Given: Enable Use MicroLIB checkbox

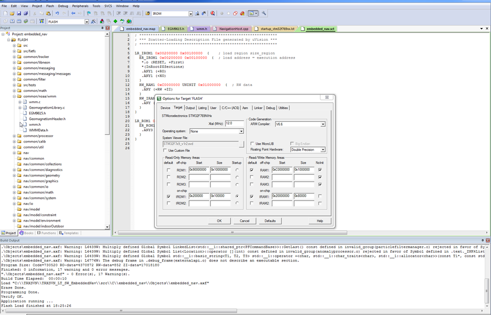Looking at the screenshot, I should tap(252, 143).
